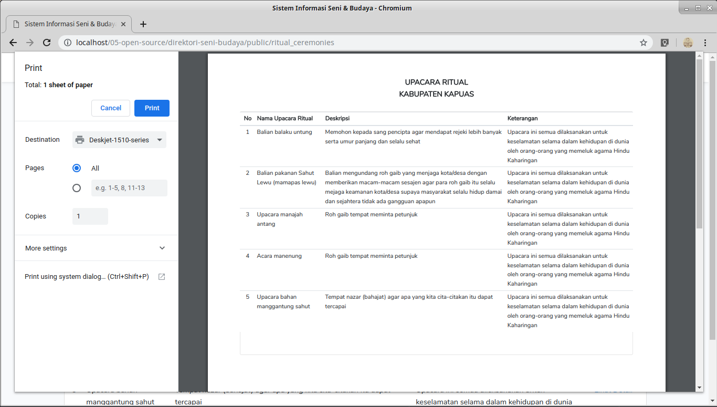Click 'Roh gaib' description of Upacara manajah antang
717x407 pixels.
click(x=371, y=214)
